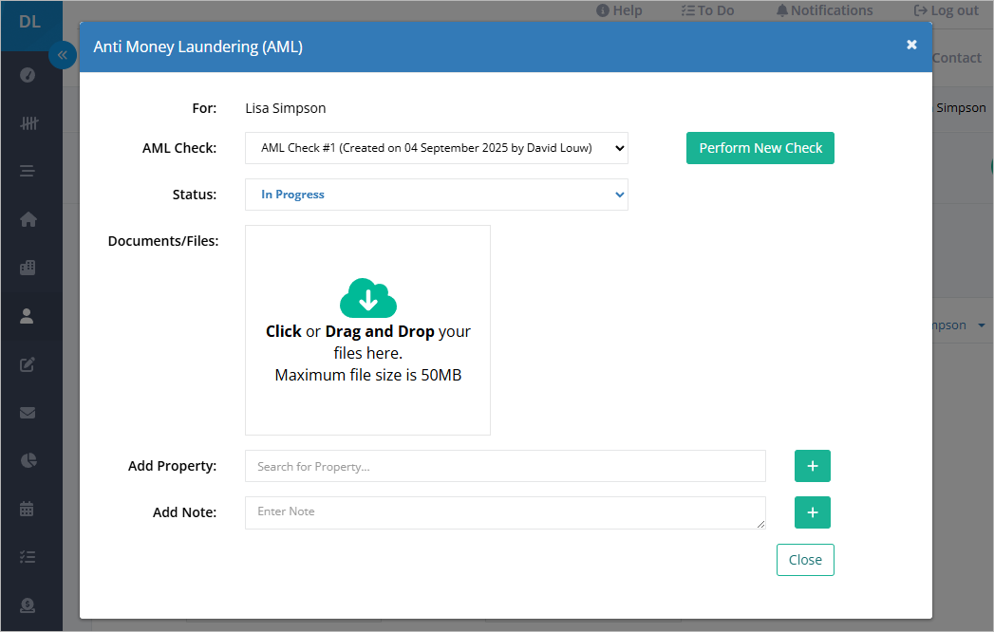
Task: Click the Search for Property field
Action: click(505, 466)
